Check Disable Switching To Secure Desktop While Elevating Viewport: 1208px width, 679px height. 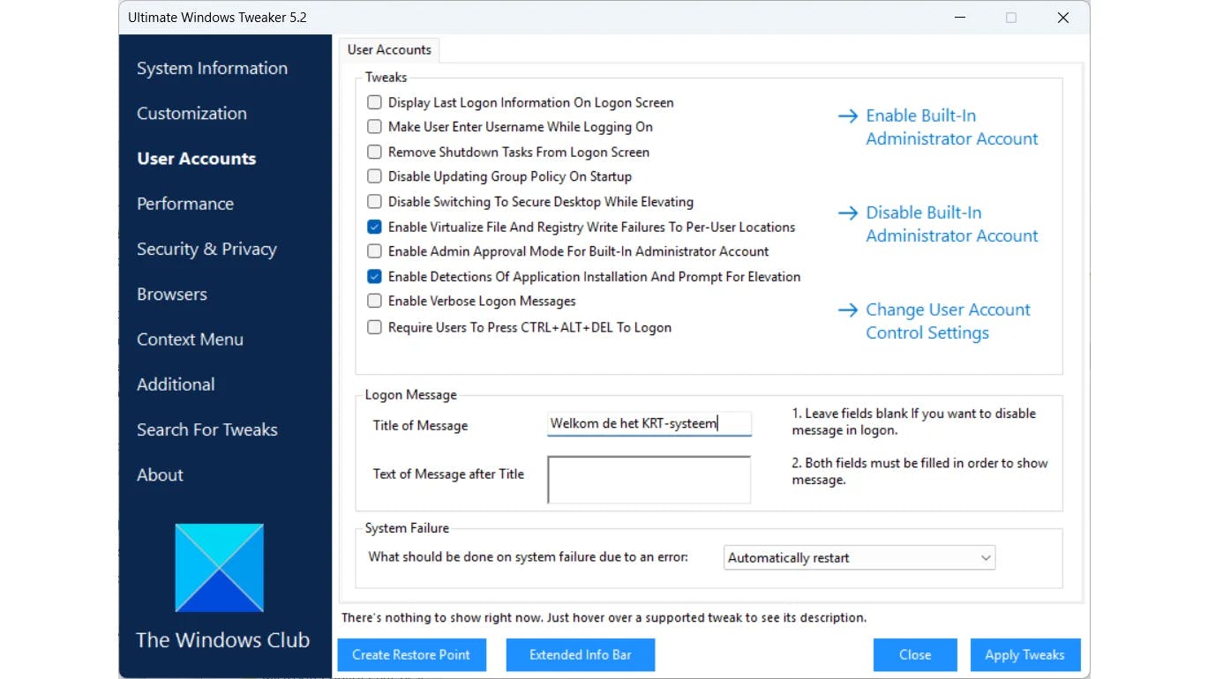374,202
